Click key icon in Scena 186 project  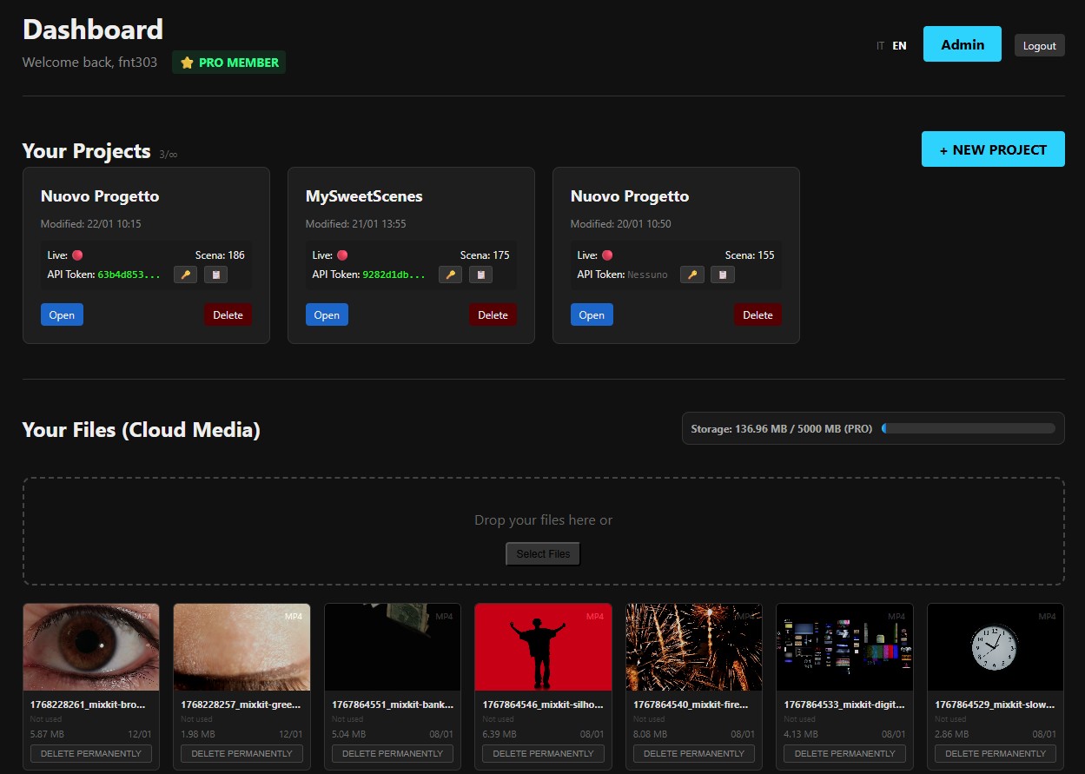(185, 275)
